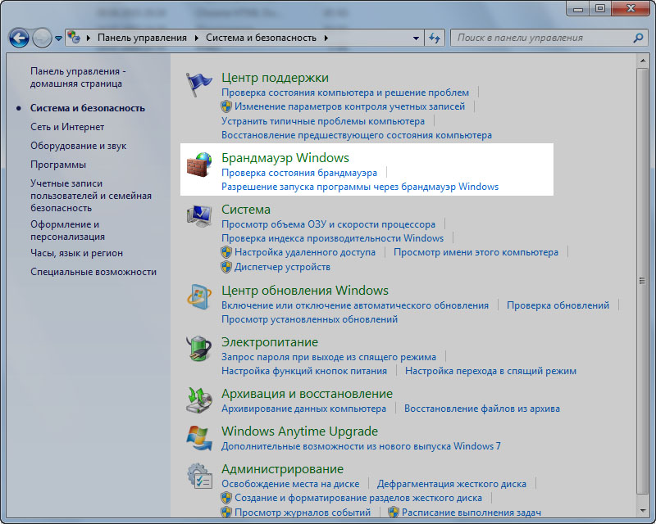Image resolution: width=656 pixels, height=524 pixels.
Task: Click the Электропитание battery icon
Action: (x=198, y=349)
